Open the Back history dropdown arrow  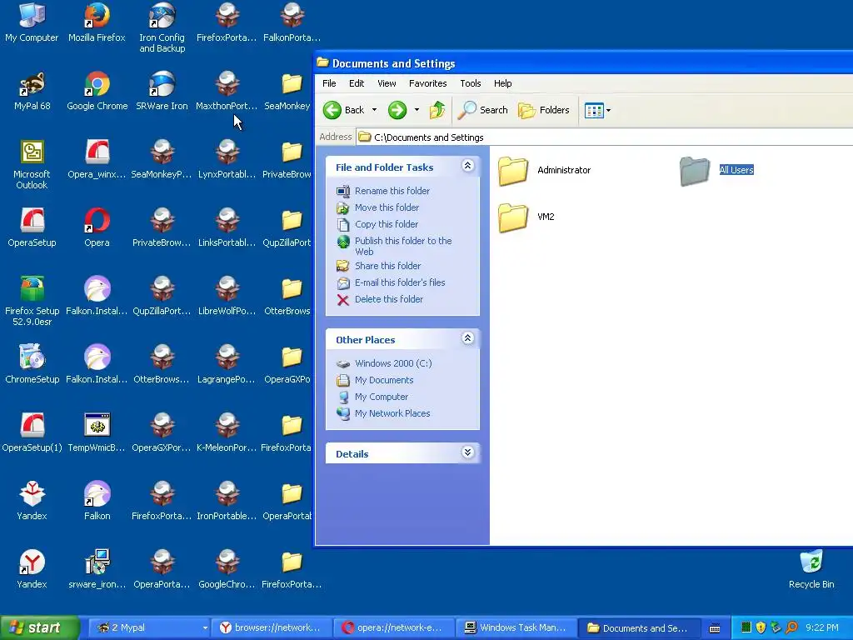(374, 110)
